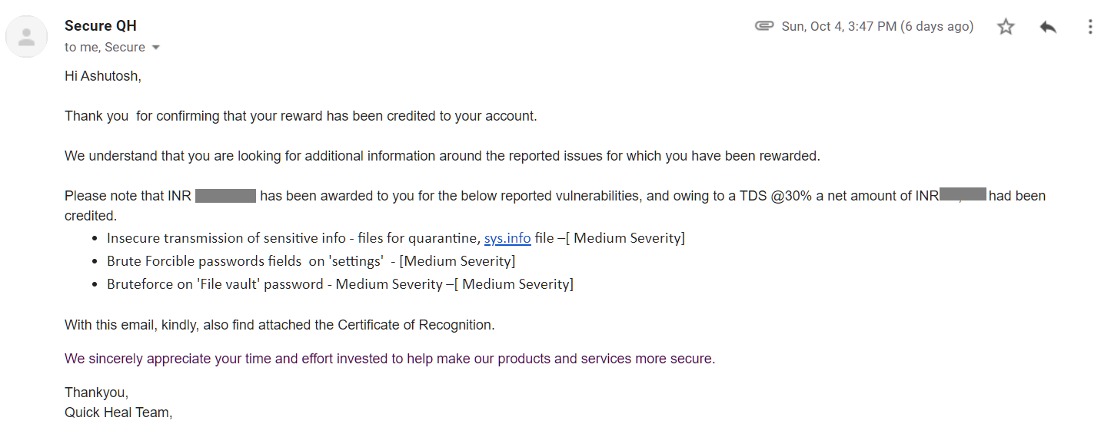Click the redacted net amount after TDS
This screenshot has width=1111, height=434.
coord(963,195)
